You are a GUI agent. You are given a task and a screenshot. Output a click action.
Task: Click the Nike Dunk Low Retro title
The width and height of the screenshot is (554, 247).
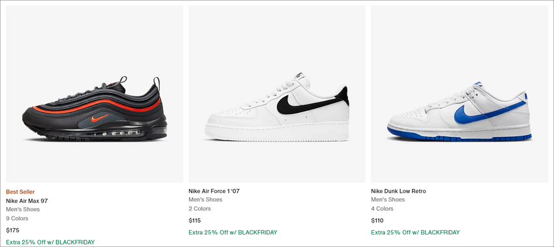[x=398, y=191]
